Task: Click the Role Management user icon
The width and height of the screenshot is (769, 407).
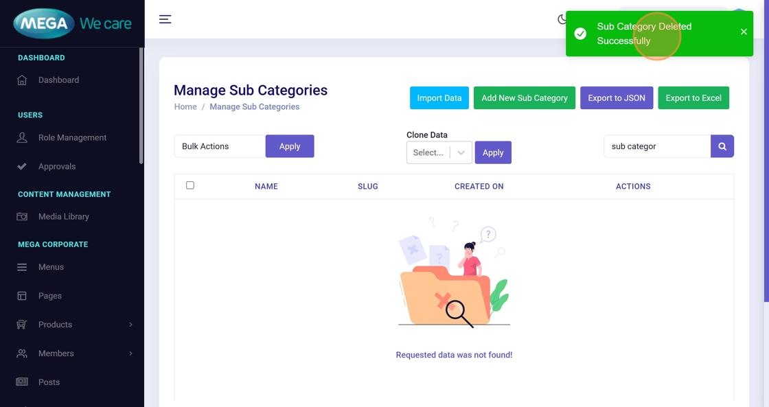Action: (x=22, y=138)
